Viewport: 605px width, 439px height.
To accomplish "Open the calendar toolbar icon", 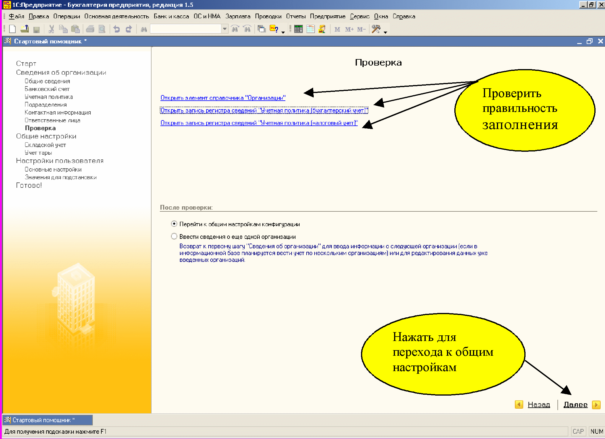I will coord(310,29).
